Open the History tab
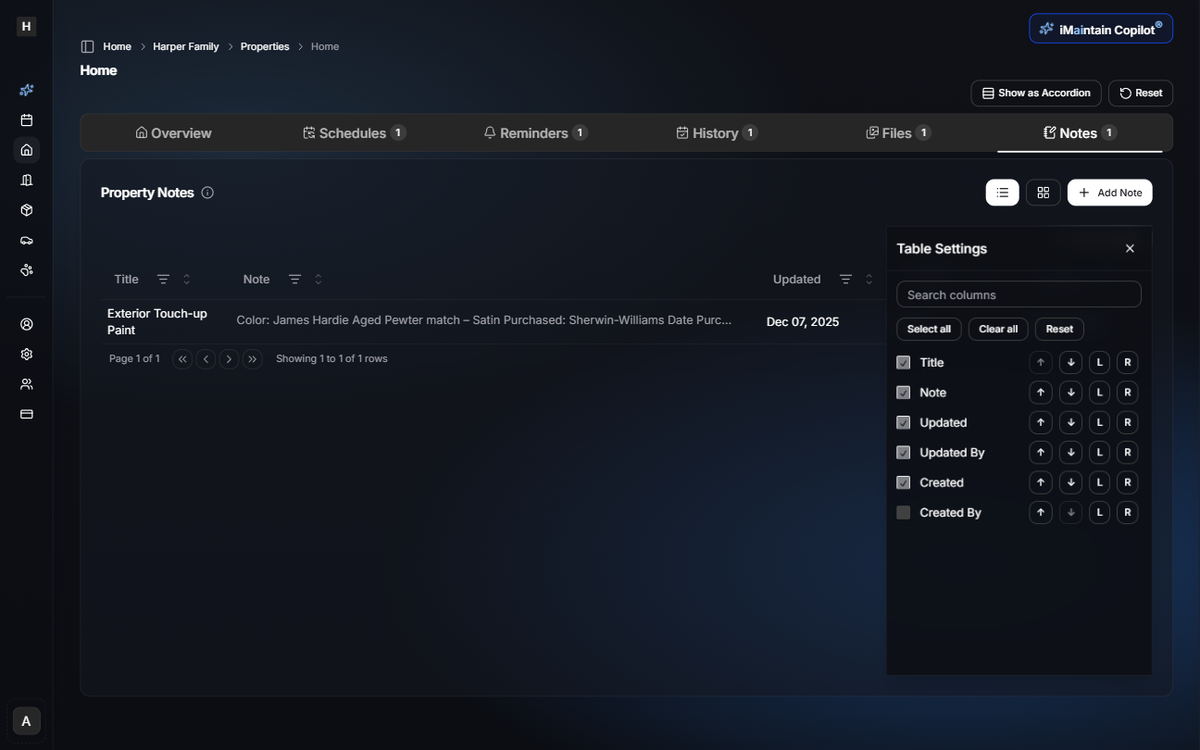 pos(716,133)
